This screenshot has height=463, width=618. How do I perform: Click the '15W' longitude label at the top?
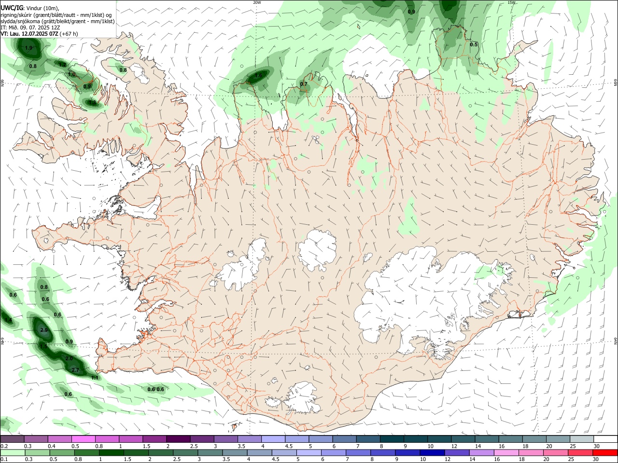(512, 2)
